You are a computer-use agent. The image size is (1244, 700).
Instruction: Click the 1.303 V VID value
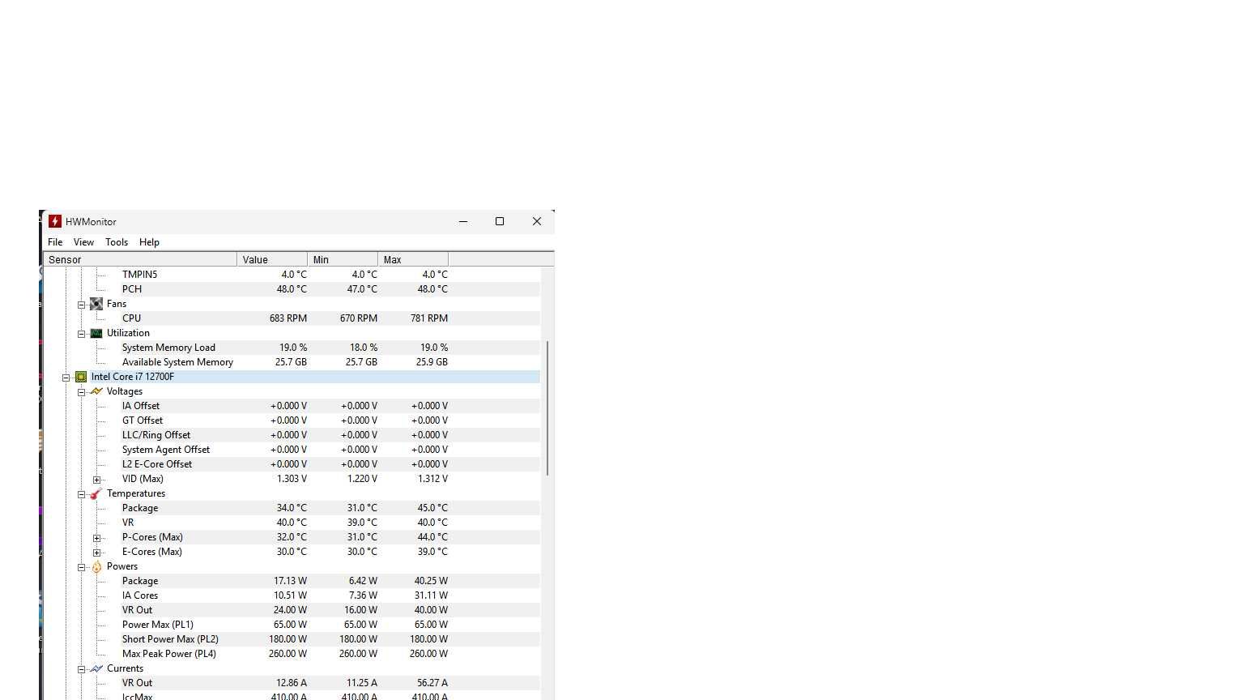(292, 479)
